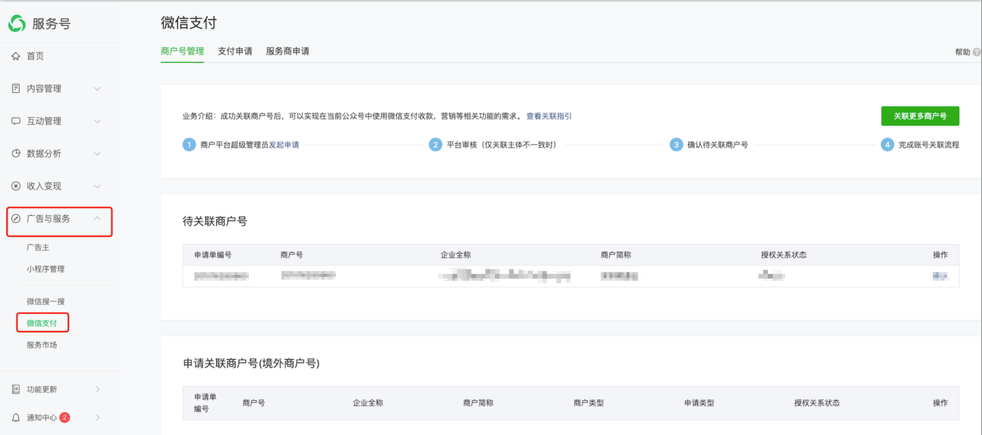Screen dimensions: 982x435
Task: Click the 通知中心 bell icon
Action: pos(16,418)
